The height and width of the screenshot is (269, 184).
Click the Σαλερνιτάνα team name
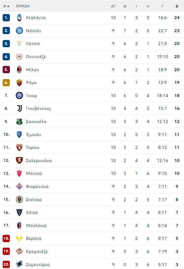tap(39, 160)
